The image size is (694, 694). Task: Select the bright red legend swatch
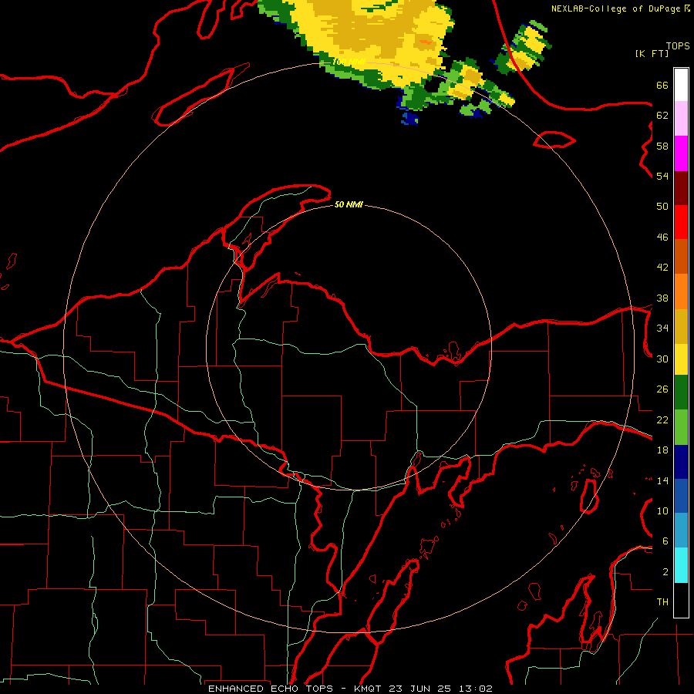[681, 222]
